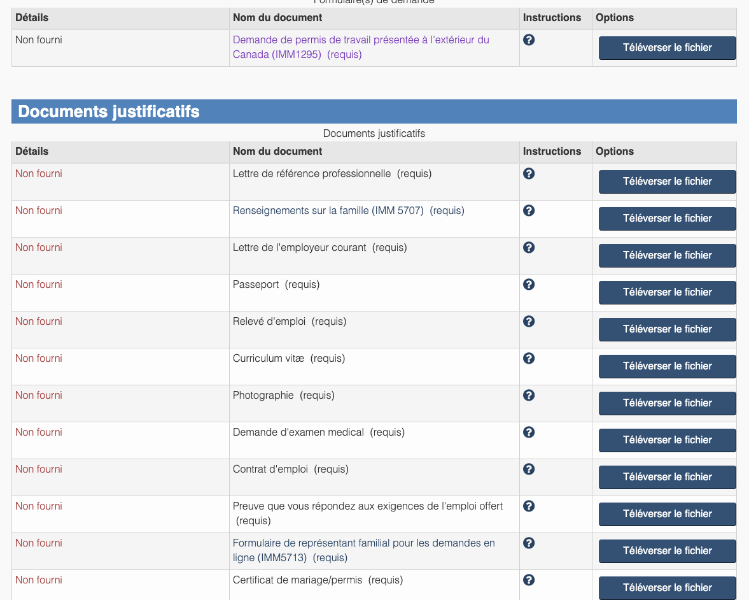This screenshot has height=600, width=749.
Task: Open Renseignements sur la famille (IMM 5707) link
Action: [x=328, y=211]
